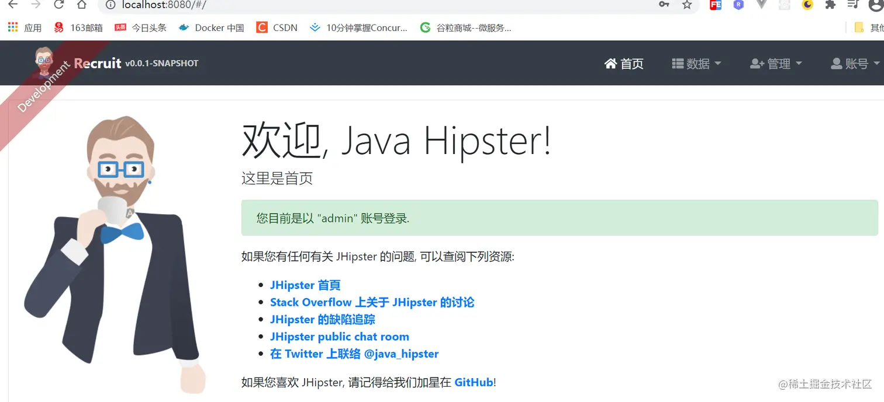Click the list grid icon beside 数据
884x402 pixels.
click(x=678, y=64)
